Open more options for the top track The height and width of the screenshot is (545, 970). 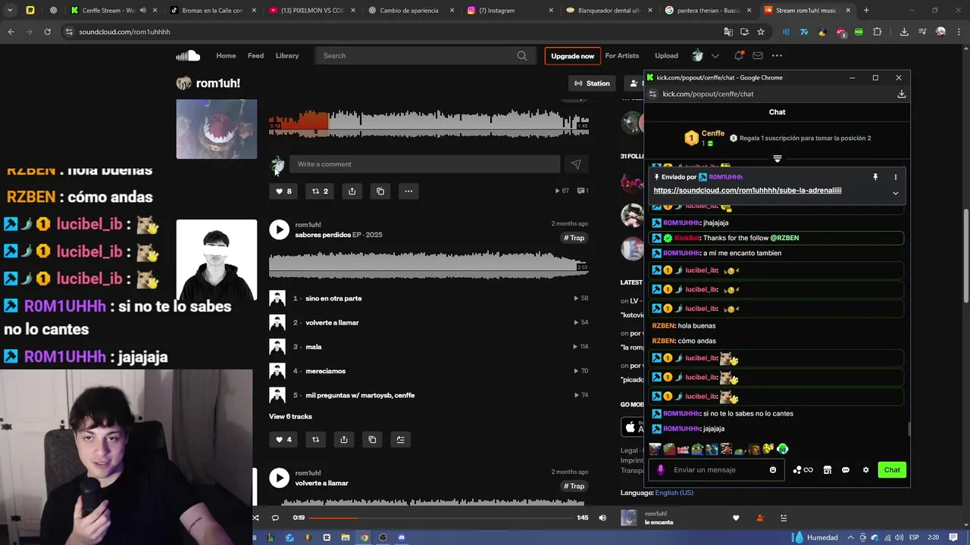[x=408, y=192]
